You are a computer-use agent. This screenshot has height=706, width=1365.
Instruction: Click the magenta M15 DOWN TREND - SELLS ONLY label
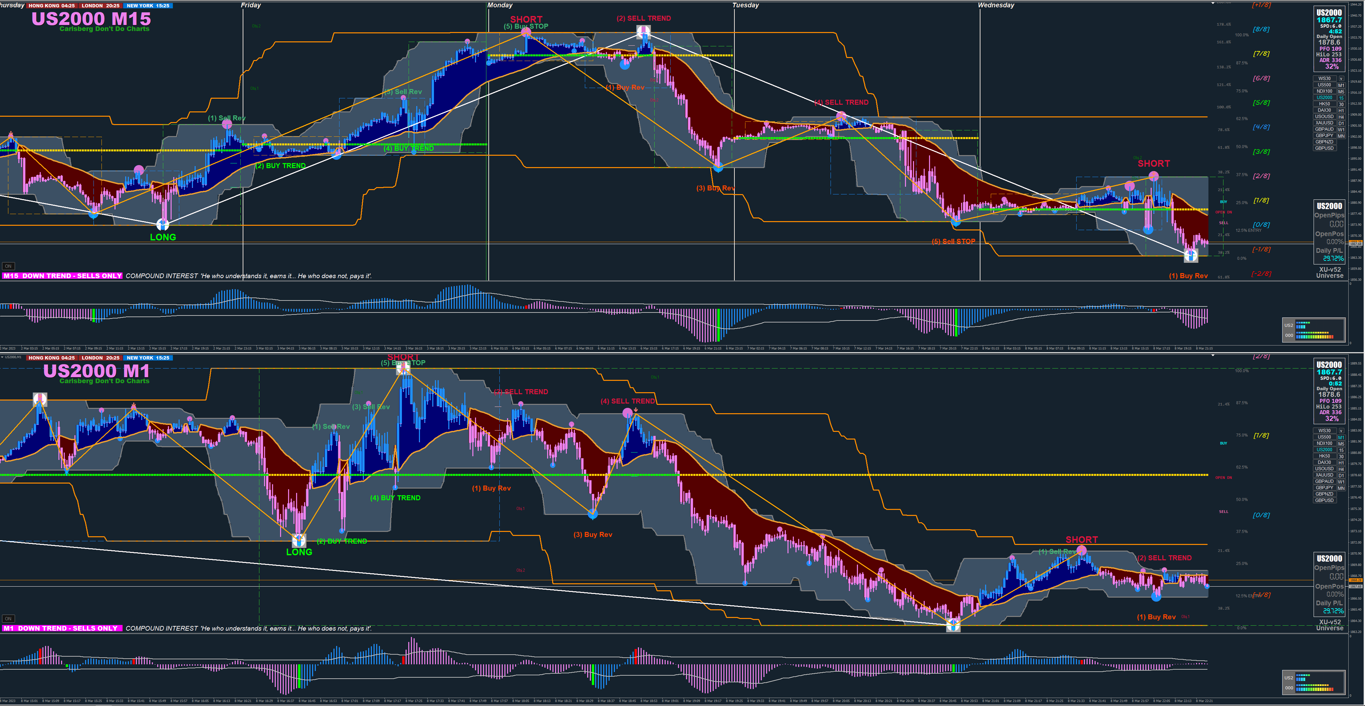[62, 276]
